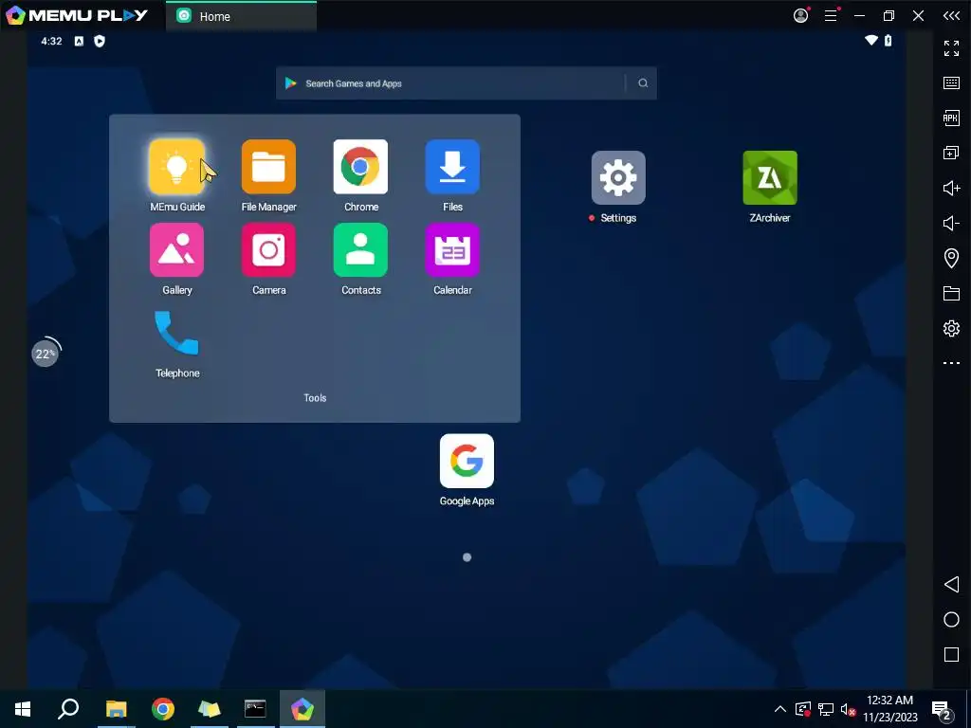Open the MEmu Guide app

(x=177, y=167)
